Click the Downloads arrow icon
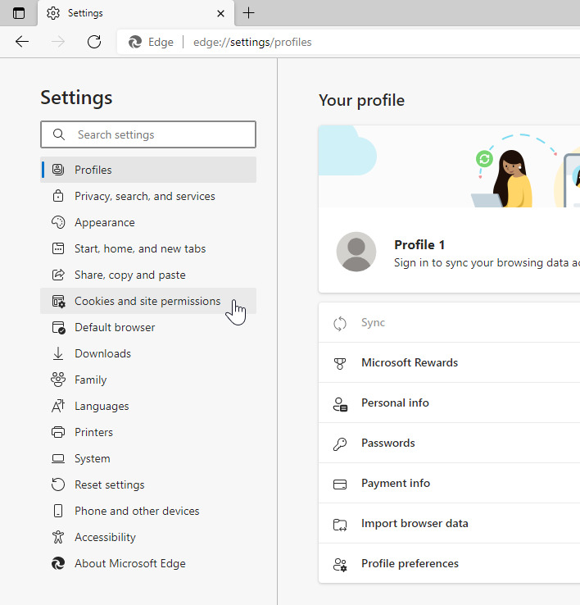580x605 pixels. click(x=58, y=353)
